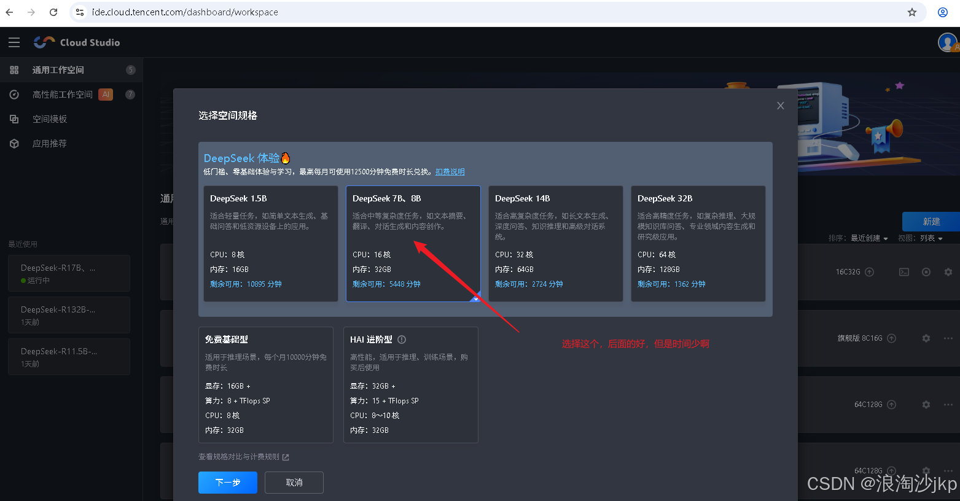Choose the HAI 进阶型 spec card
The height and width of the screenshot is (501, 960).
[411, 385]
